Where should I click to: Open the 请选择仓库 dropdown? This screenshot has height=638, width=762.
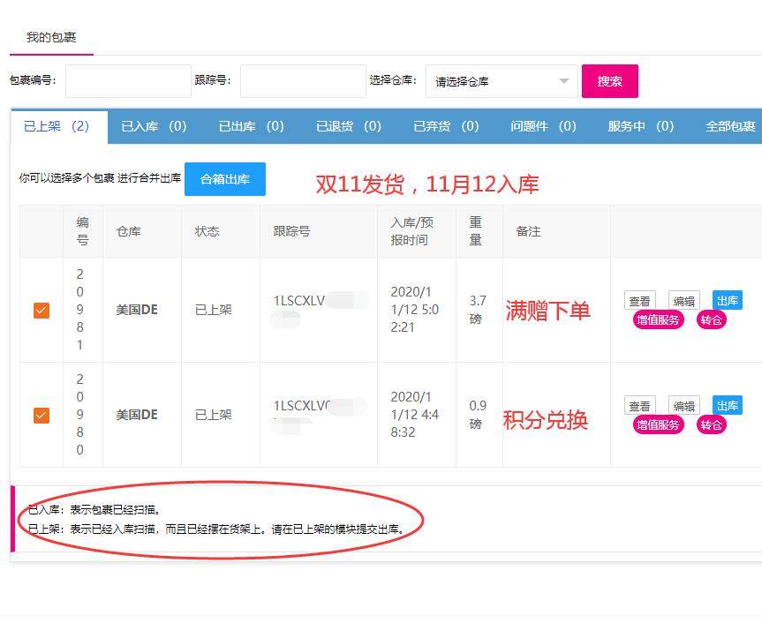(502, 81)
